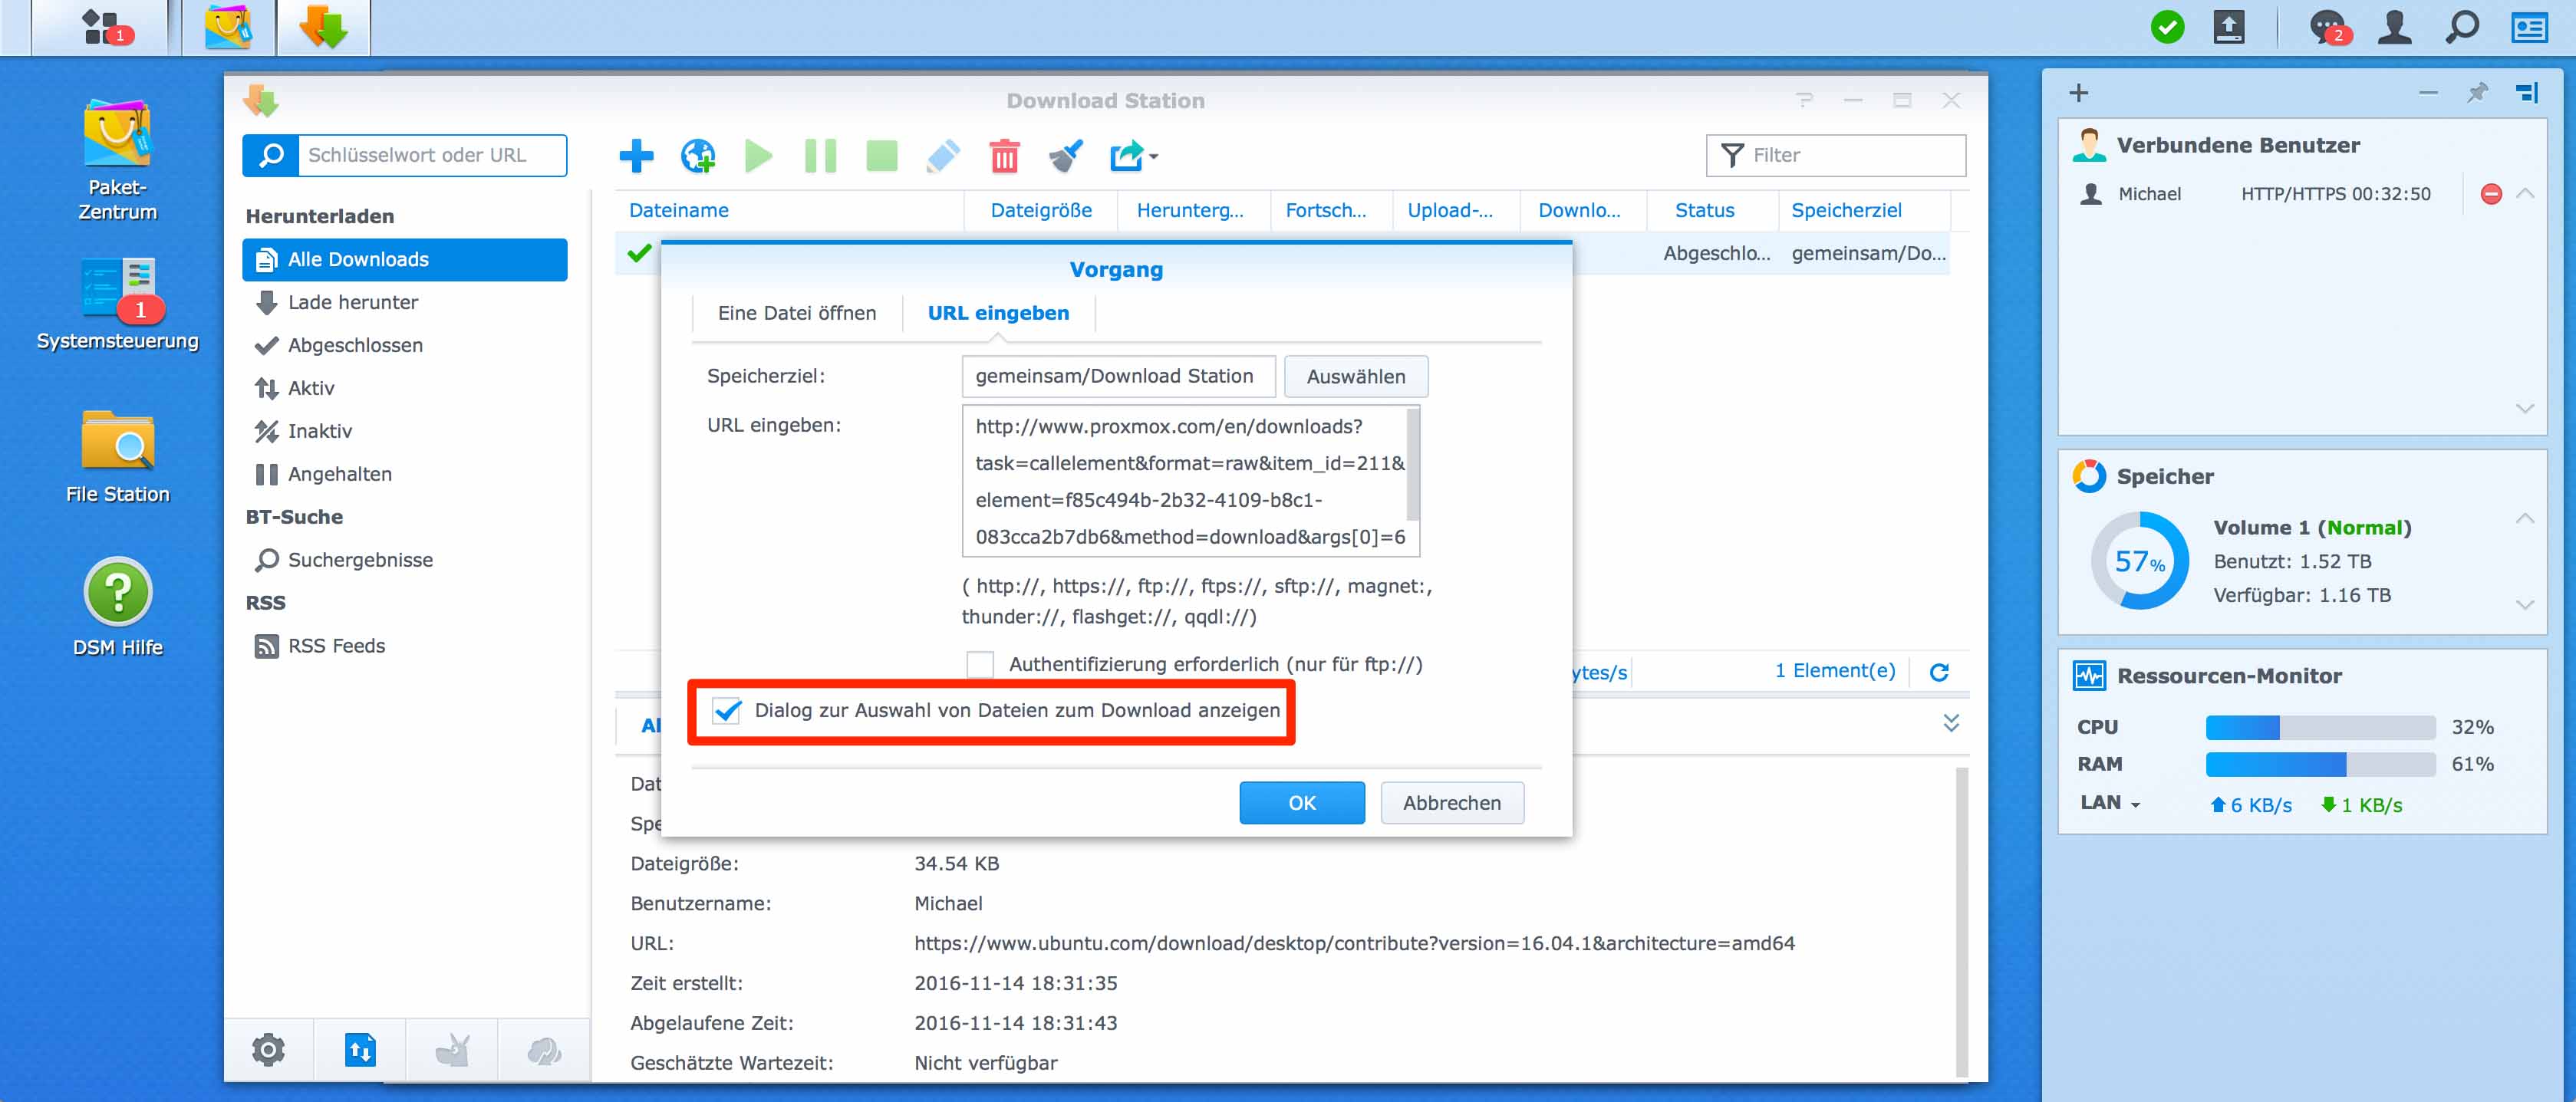Image resolution: width=2576 pixels, height=1102 pixels.
Task: Open the user options icon
Action: (x=2395, y=27)
